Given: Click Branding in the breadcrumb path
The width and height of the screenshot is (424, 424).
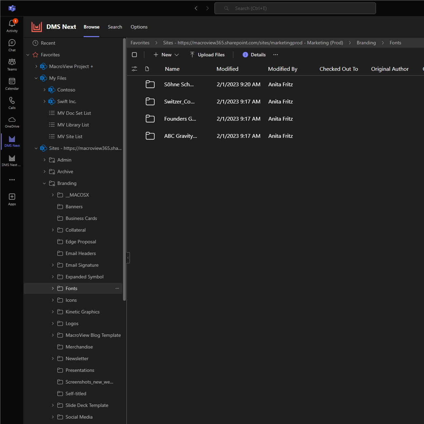Looking at the screenshot, I should point(366,43).
